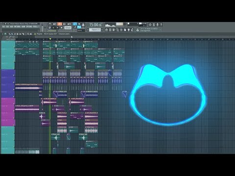Toggle pattern/song mode switch

click(49, 27)
